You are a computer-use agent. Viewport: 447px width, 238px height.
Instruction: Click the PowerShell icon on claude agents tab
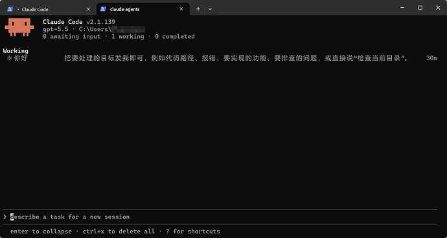pyautogui.click(x=103, y=9)
